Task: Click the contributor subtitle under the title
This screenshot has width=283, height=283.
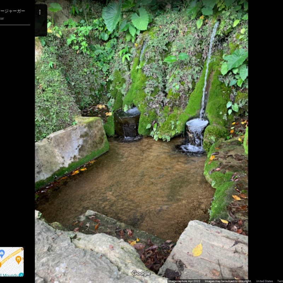Action: point(2,18)
